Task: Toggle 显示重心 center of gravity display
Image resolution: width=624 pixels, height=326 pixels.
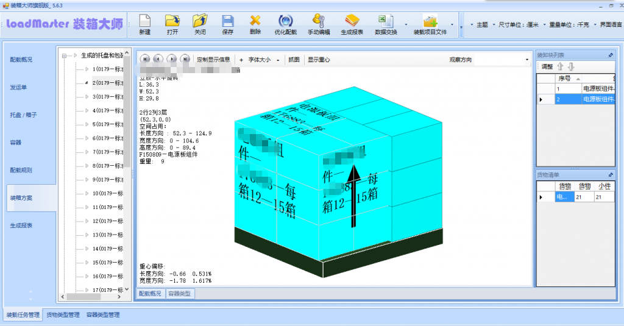Action: click(319, 60)
